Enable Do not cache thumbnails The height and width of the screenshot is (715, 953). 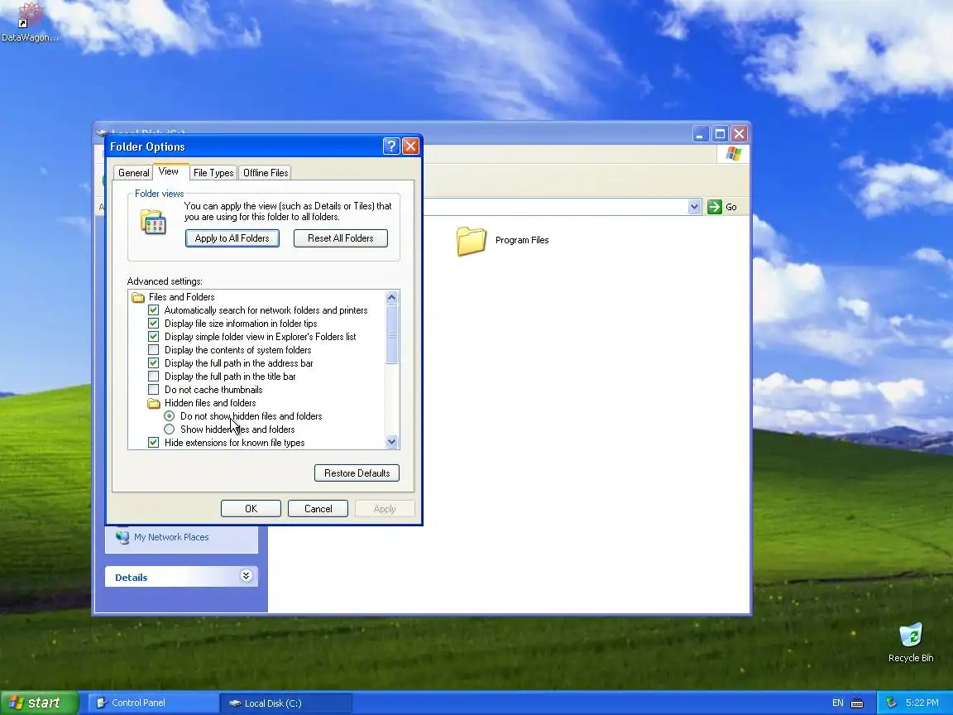154,390
